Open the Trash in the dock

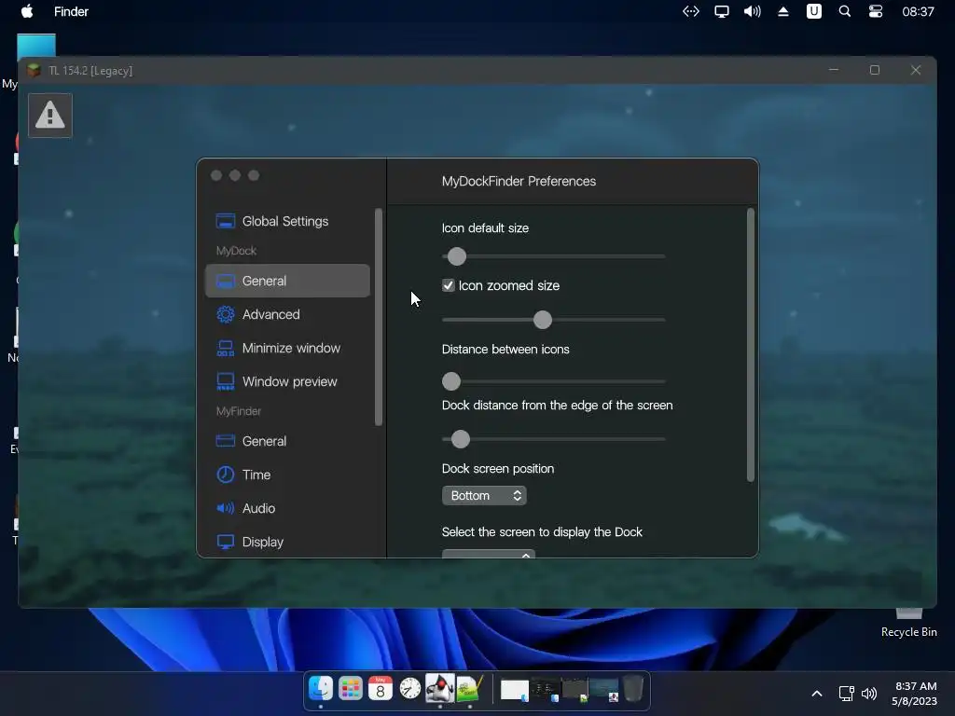pyautogui.click(x=633, y=689)
